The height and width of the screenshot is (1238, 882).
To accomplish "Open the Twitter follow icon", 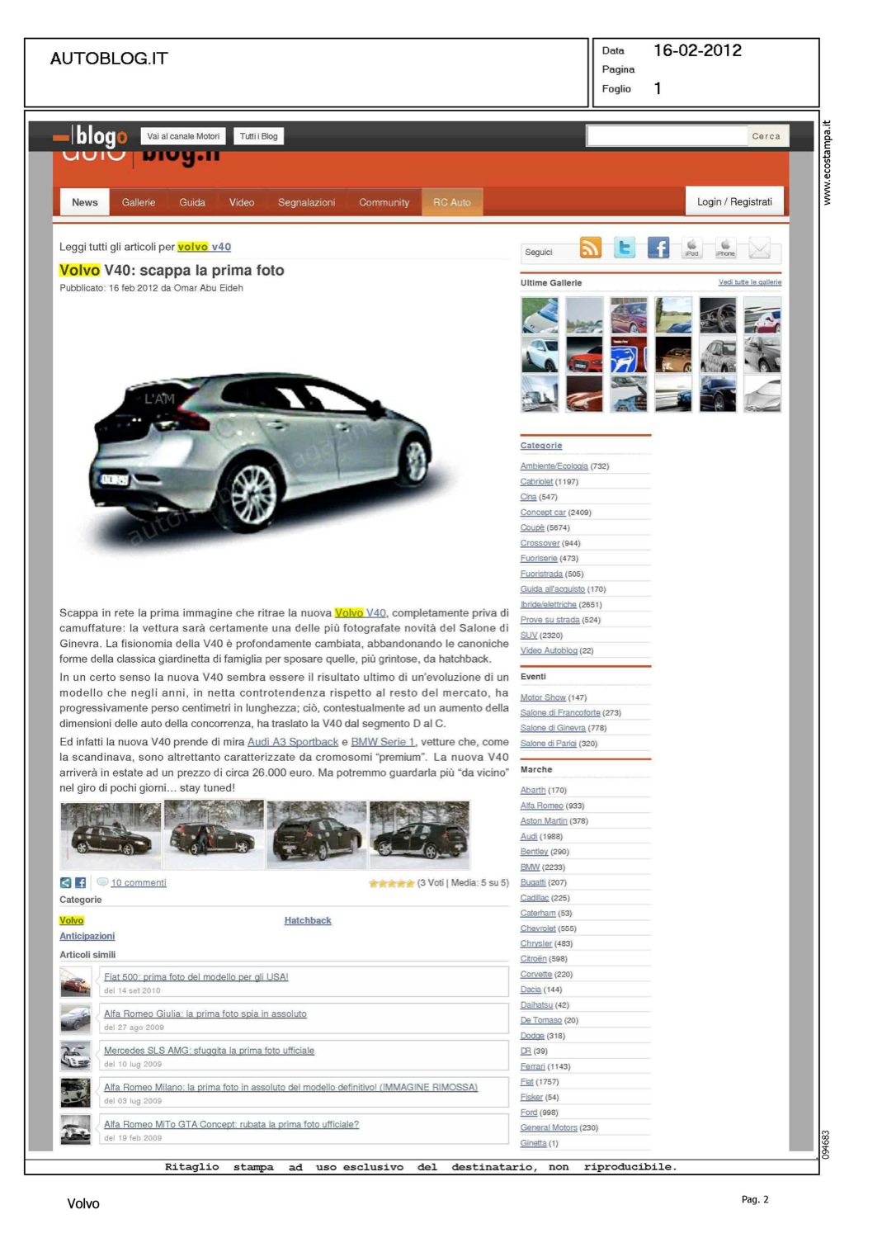I will point(625,248).
